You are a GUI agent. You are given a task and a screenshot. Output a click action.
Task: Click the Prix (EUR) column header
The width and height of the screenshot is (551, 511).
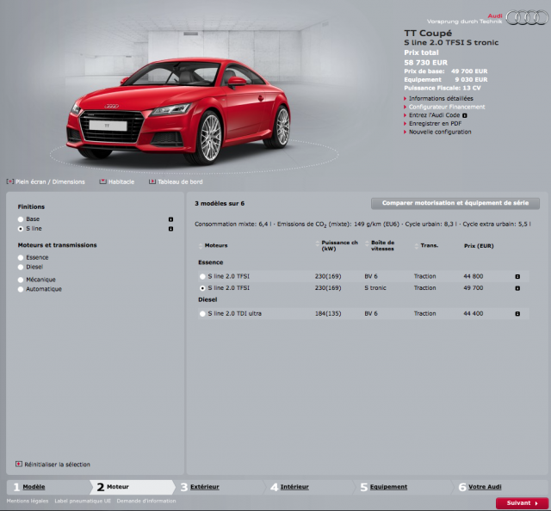click(479, 246)
